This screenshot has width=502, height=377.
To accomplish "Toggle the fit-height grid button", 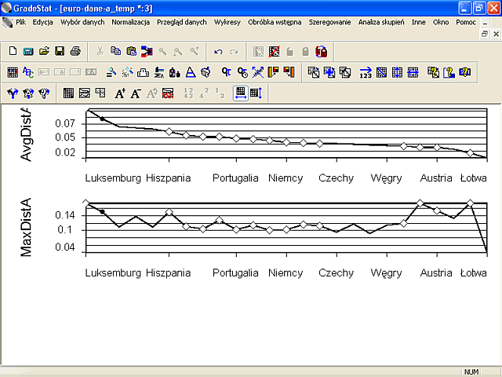I will pos(256,93).
